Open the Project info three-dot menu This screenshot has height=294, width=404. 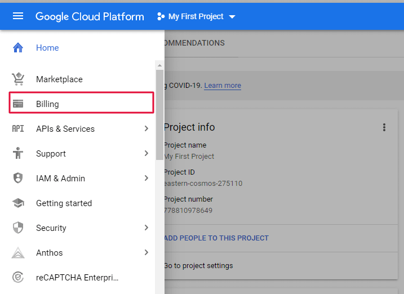(x=384, y=127)
